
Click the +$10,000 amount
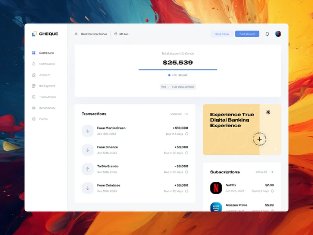click(180, 128)
